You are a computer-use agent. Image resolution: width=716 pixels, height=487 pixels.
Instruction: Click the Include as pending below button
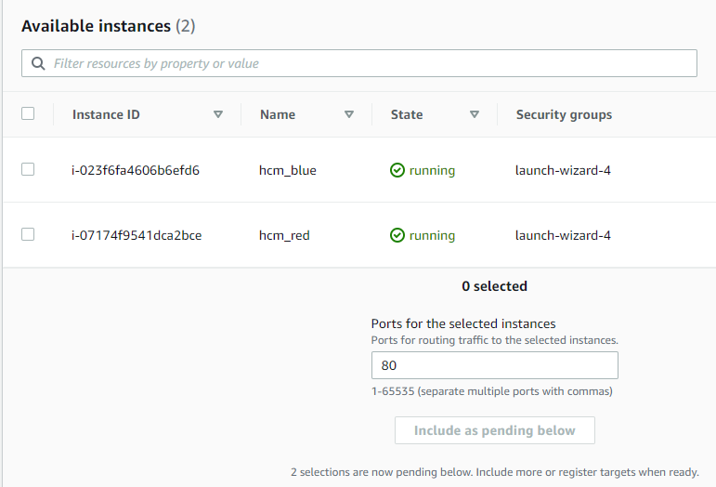coord(495,430)
